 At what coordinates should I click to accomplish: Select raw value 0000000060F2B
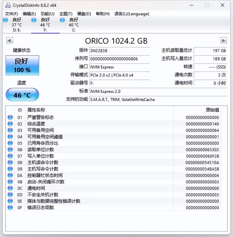tap(202, 156)
